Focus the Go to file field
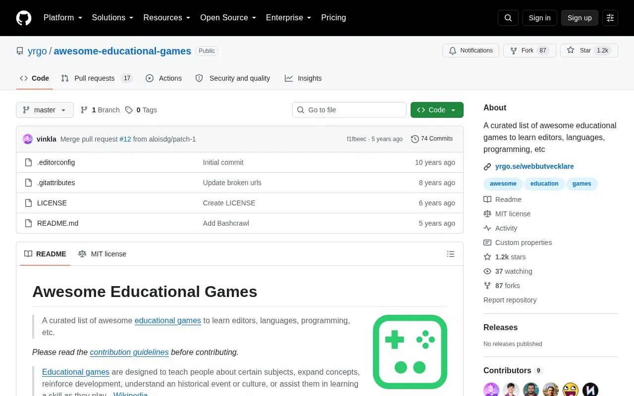Image resolution: width=634 pixels, height=396 pixels. coord(349,110)
